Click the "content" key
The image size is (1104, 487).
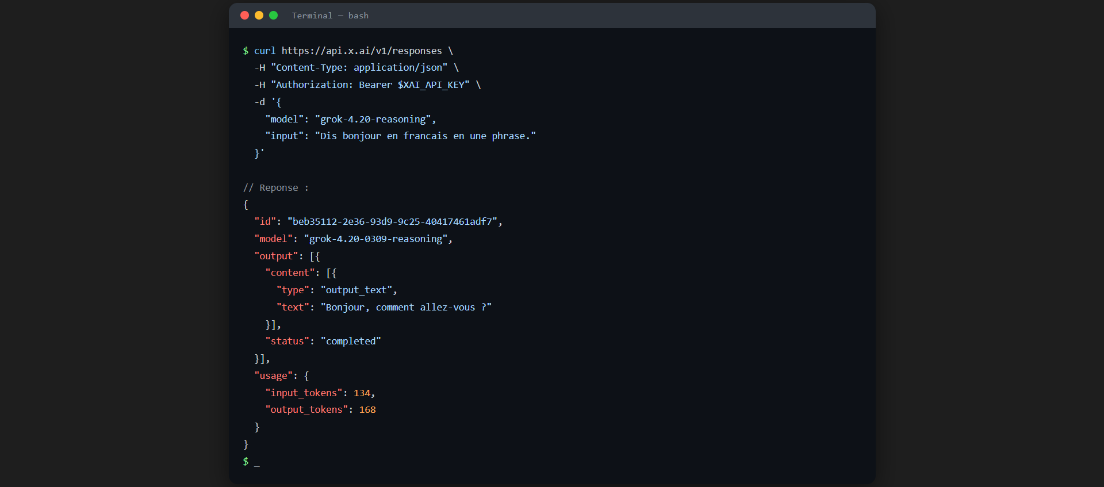tap(290, 273)
